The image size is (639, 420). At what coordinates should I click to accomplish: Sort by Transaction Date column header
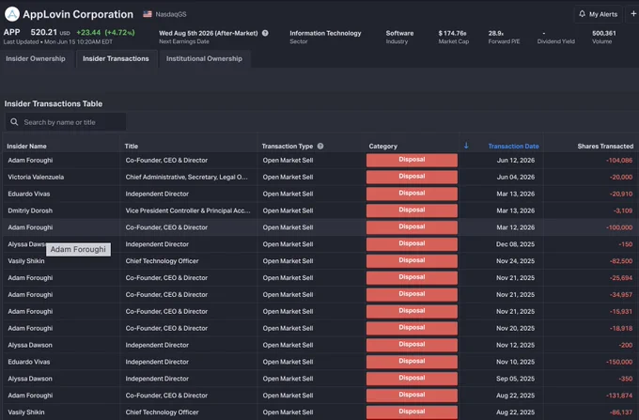513,147
